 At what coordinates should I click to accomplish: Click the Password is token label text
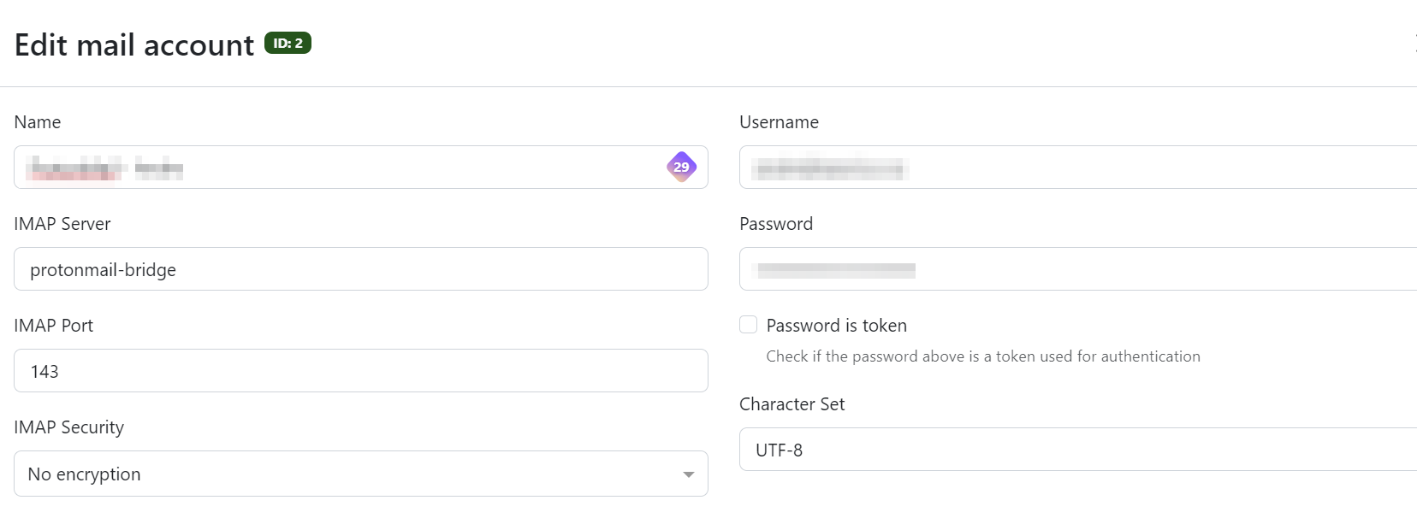tap(836, 326)
